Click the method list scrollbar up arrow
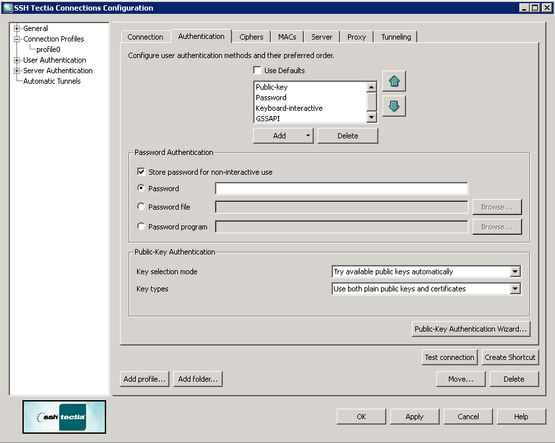Screen dimensions: 555x443 [x=371, y=86]
